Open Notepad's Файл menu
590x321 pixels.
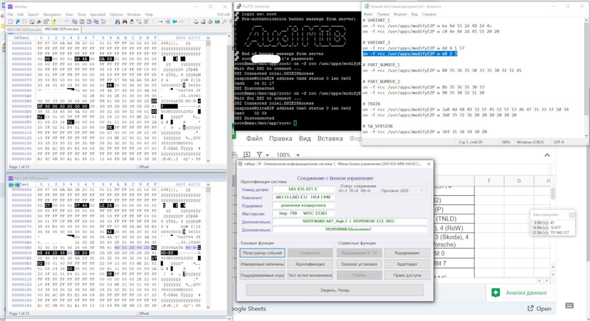click(x=368, y=14)
